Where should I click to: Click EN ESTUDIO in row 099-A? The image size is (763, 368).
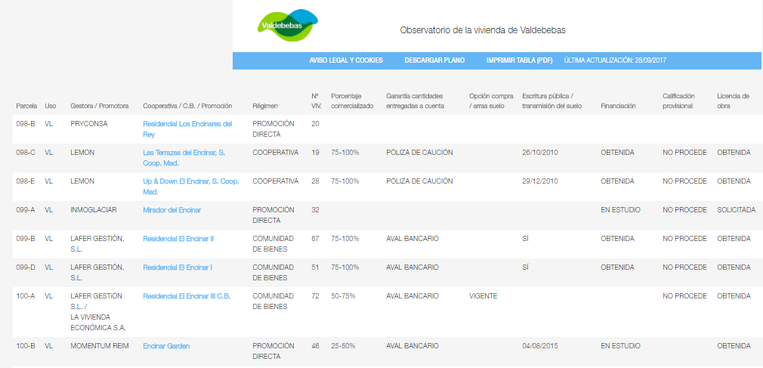tap(620, 210)
